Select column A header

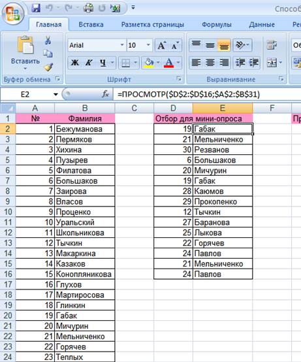[x=35, y=108]
